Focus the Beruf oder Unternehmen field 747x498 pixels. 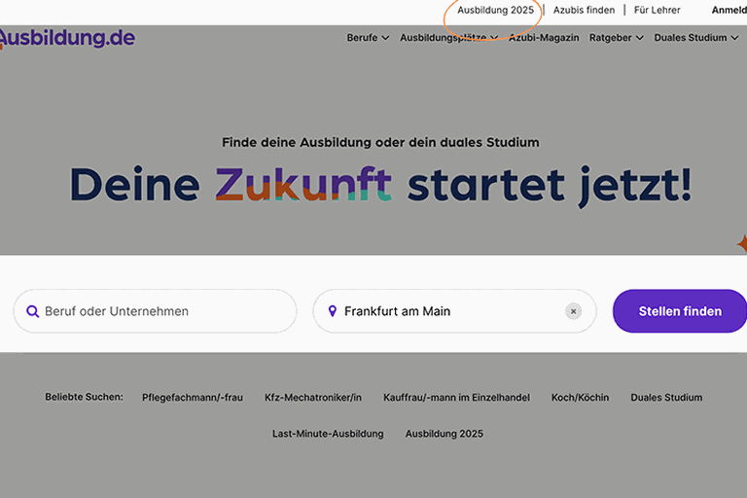tap(160, 311)
